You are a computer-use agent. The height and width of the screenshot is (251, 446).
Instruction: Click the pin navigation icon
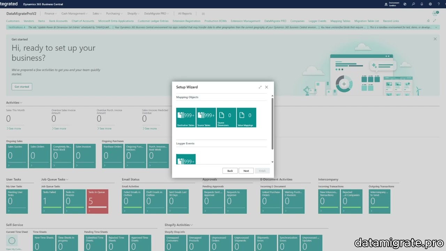[428, 21]
